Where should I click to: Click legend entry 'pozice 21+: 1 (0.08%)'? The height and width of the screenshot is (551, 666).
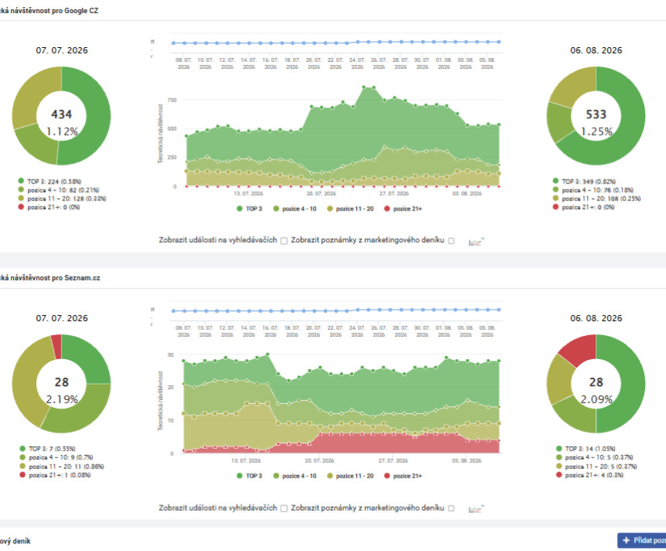point(55,475)
